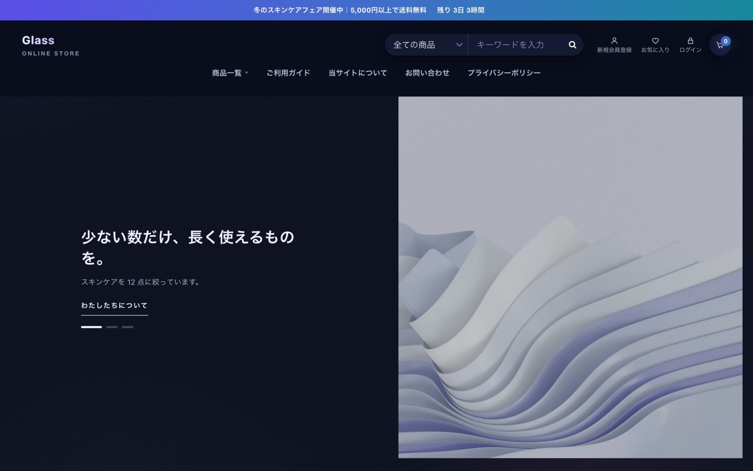Click the cart count badge showing 0
Viewport: 753px width, 471px height.
tap(726, 41)
